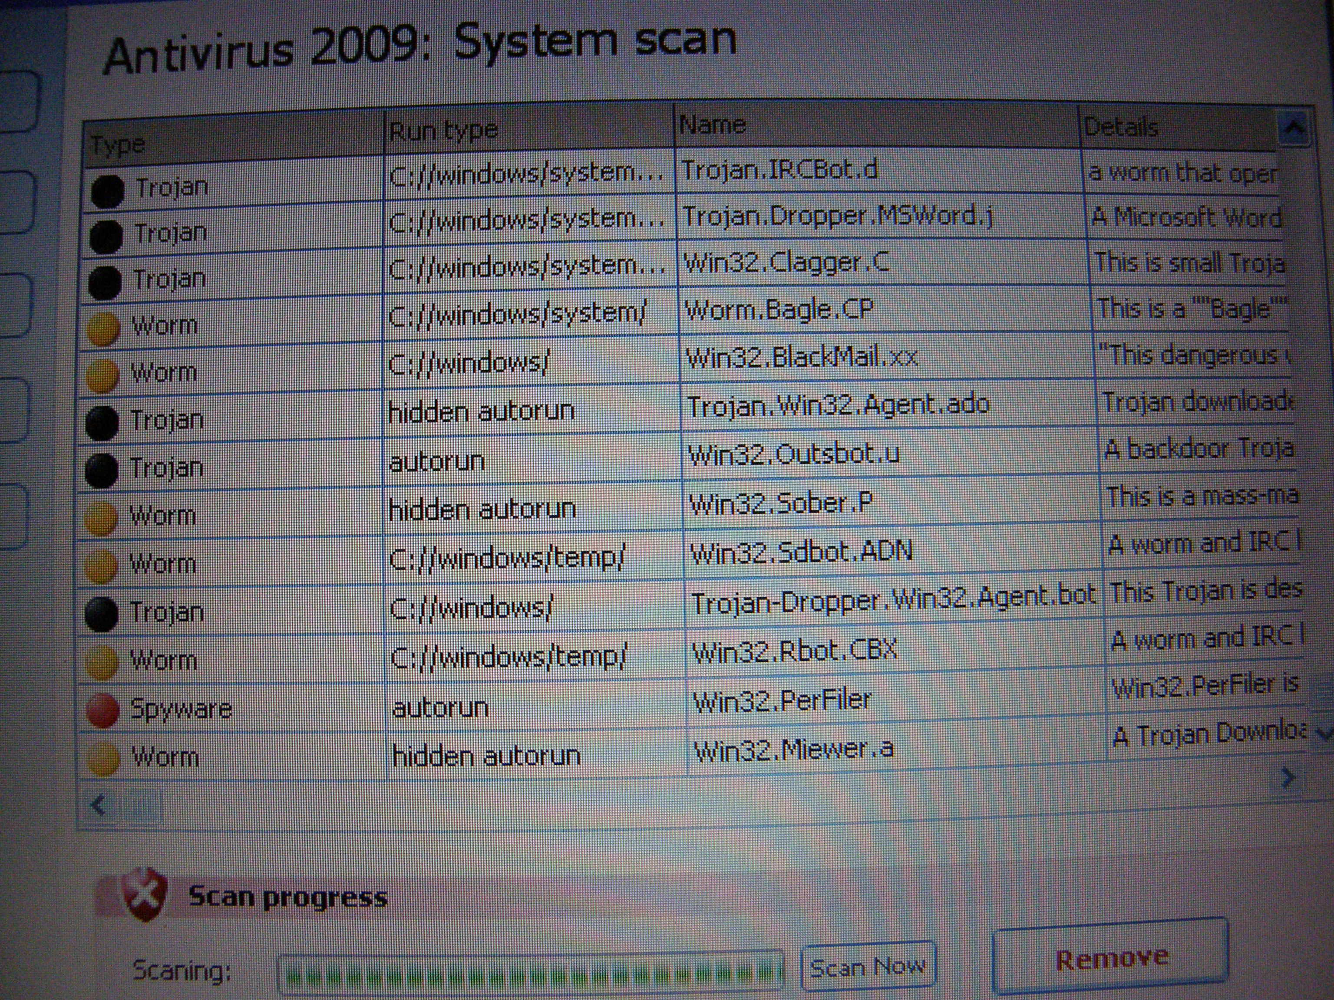Click the orange icon beside Worm.Bagle.CP
The height and width of the screenshot is (1000, 1334).
tap(103, 329)
